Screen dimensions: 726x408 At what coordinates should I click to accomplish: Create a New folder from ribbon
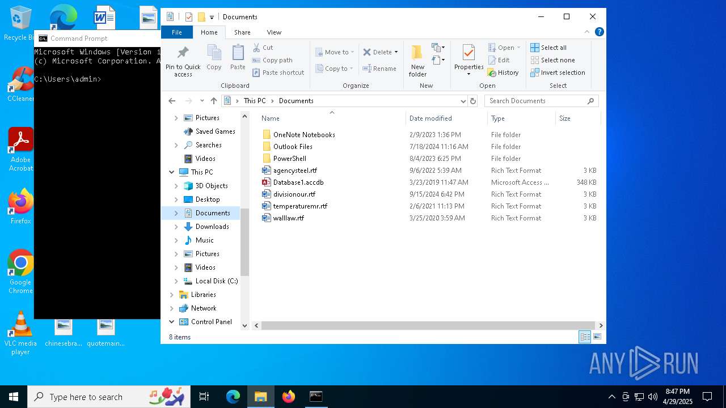[417, 61]
